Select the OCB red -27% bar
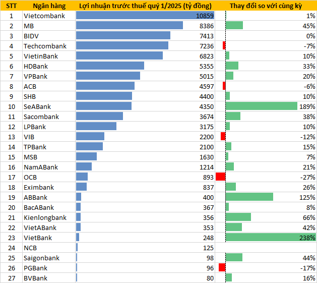The width and height of the screenshot is (317, 283). pos(220,177)
